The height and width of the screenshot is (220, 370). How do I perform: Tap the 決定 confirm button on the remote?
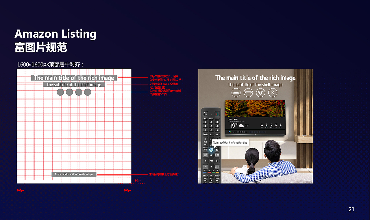[x=211, y=161]
